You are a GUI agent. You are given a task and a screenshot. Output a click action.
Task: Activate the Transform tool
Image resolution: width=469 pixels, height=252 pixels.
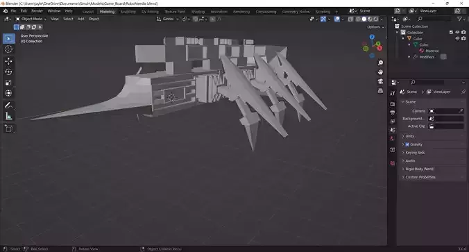click(x=9, y=94)
